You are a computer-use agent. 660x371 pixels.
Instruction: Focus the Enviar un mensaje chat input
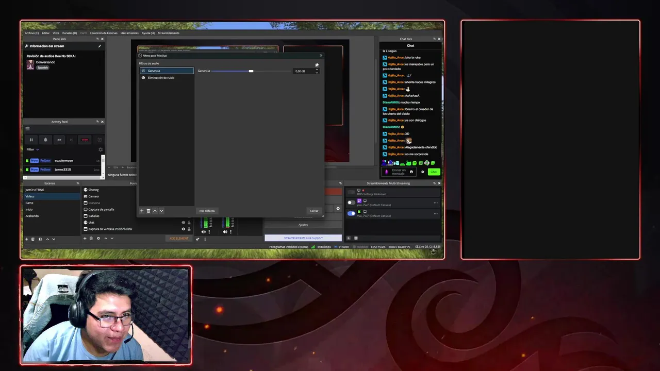click(399, 172)
